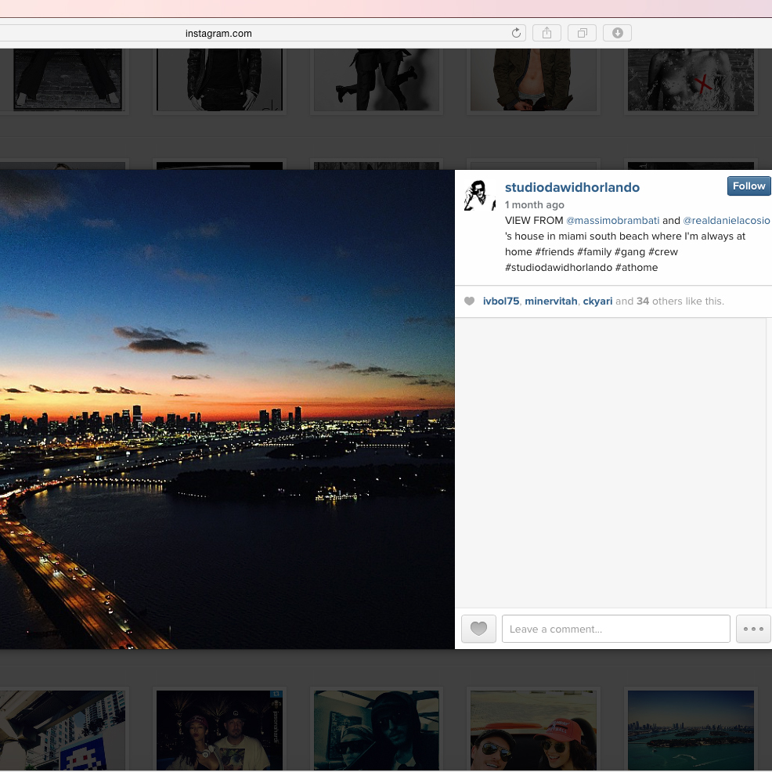Click the '1 month ago' timestamp
Image resolution: width=772 pixels, height=772 pixels.
[535, 205]
